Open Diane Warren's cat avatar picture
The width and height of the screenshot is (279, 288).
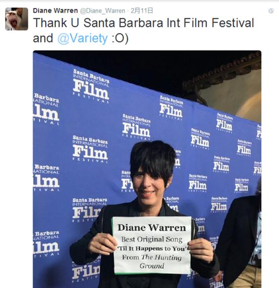17,19
